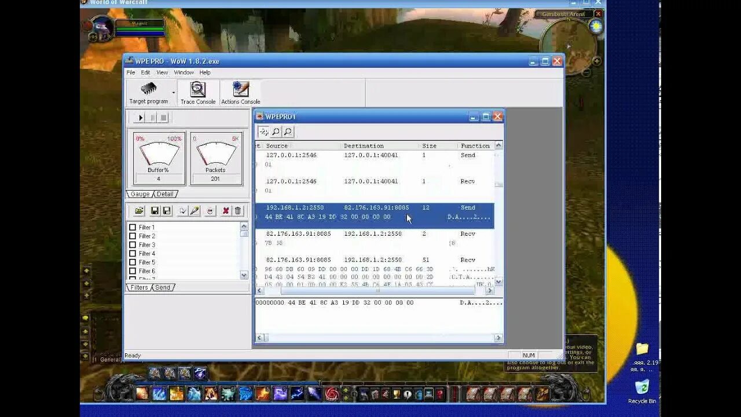Enable Filter 3 checkbox
741x417 pixels.
tap(133, 245)
